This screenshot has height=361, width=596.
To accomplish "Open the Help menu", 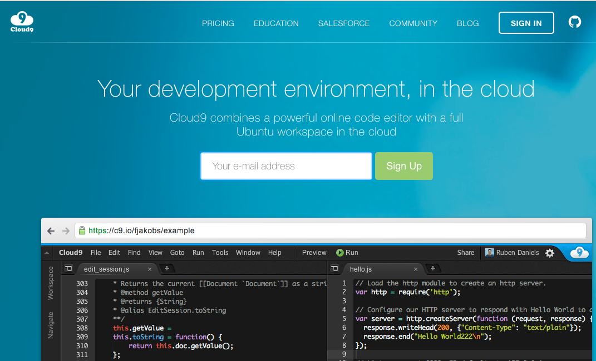I will pyautogui.click(x=274, y=253).
